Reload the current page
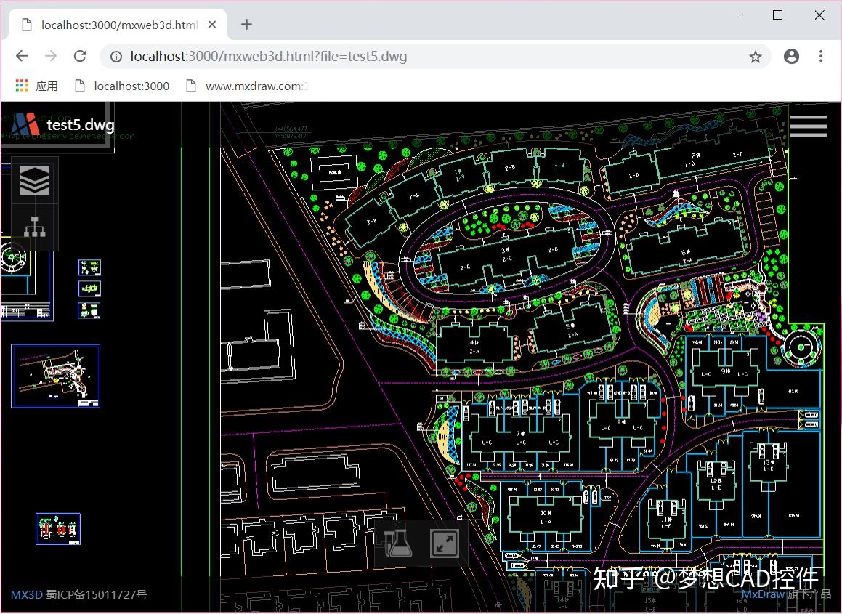Screen dimensions: 842x614 coord(80,56)
